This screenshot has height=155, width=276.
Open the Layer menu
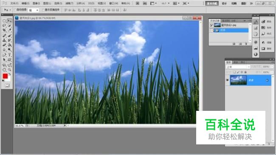pyautogui.click(x=47, y=3)
